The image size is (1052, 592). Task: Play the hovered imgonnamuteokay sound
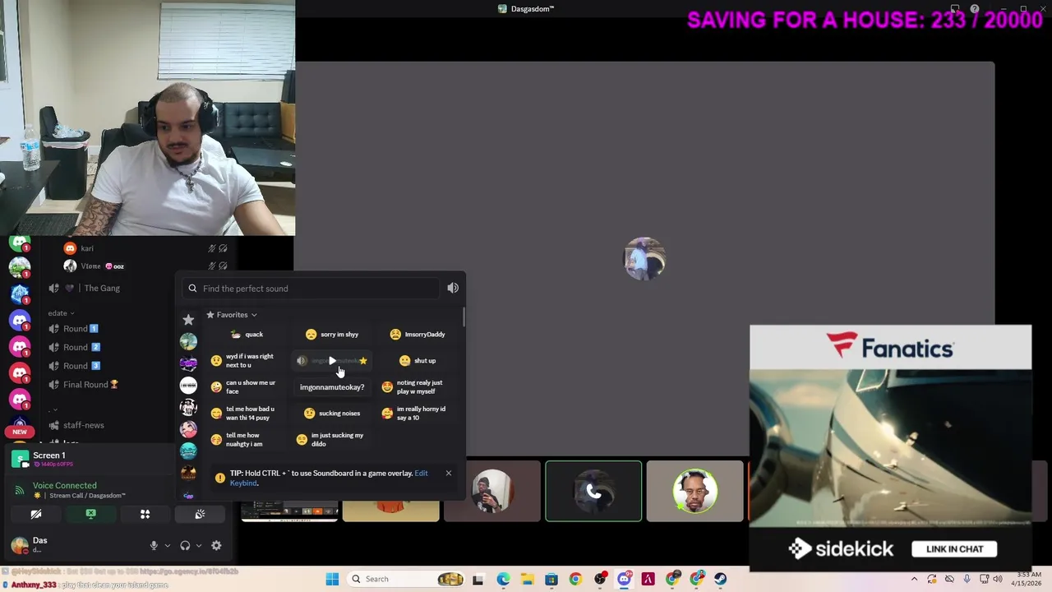point(331,361)
